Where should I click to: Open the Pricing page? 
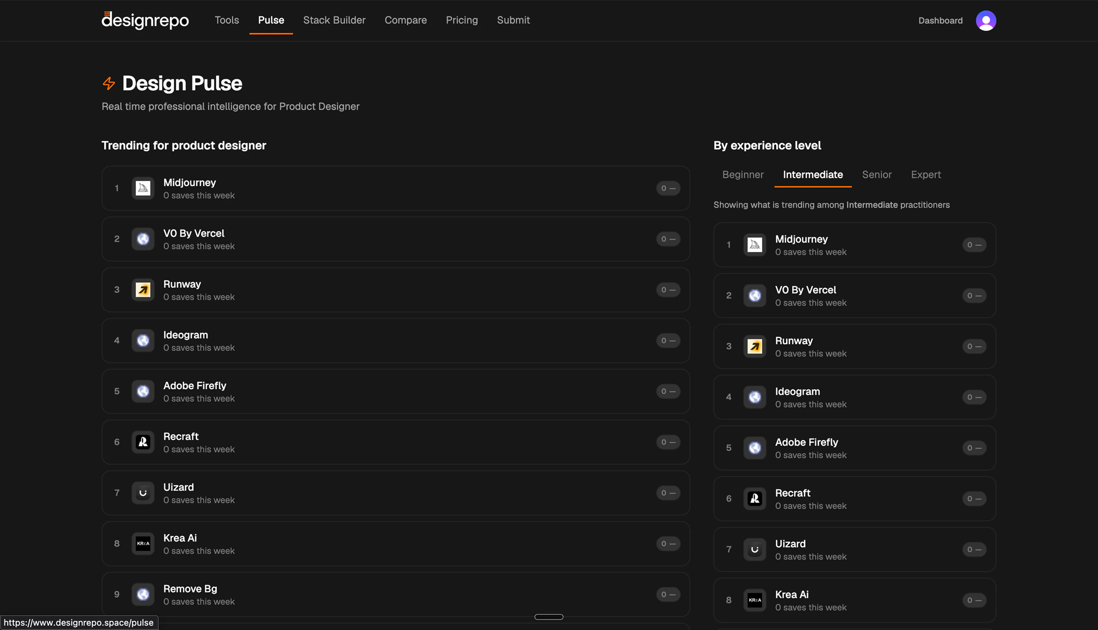[x=462, y=20]
